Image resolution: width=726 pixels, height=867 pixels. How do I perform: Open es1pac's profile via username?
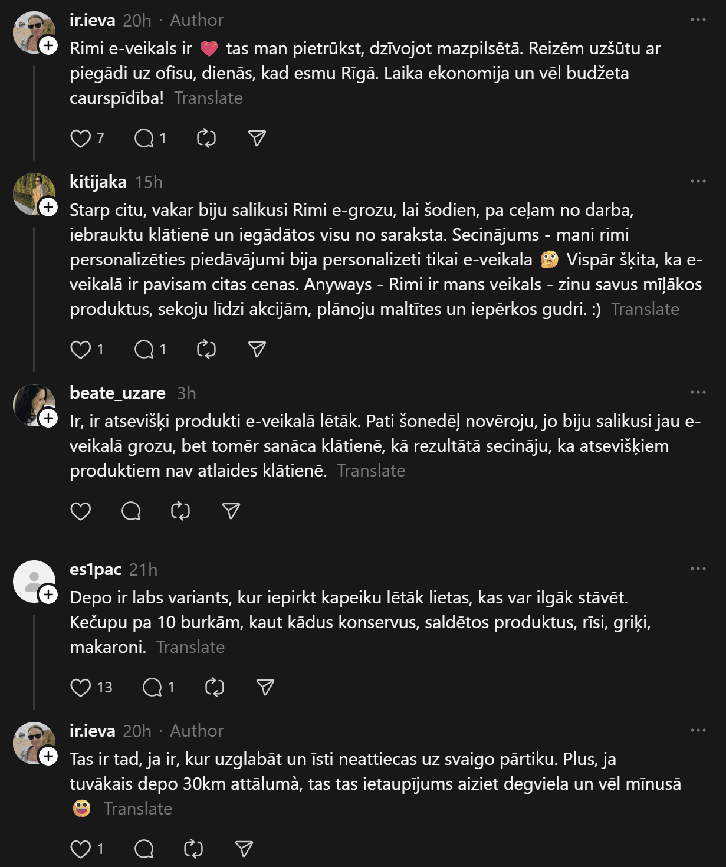pyautogui.click(x=96, y=569)
